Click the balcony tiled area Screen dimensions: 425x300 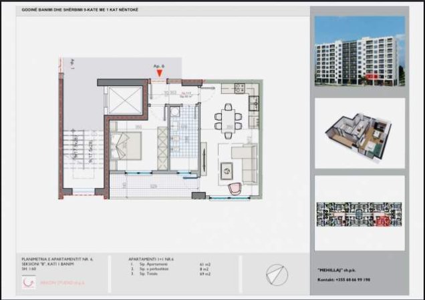click(154, 186)
